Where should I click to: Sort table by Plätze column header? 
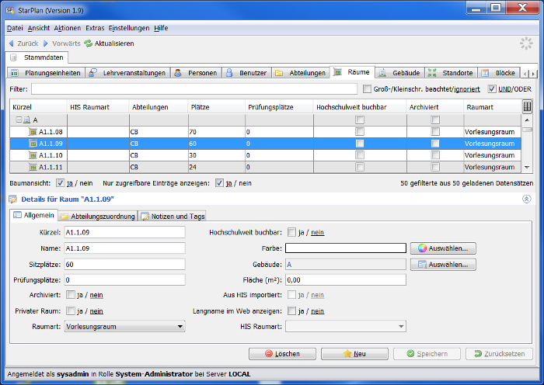(x=217, y=107)
